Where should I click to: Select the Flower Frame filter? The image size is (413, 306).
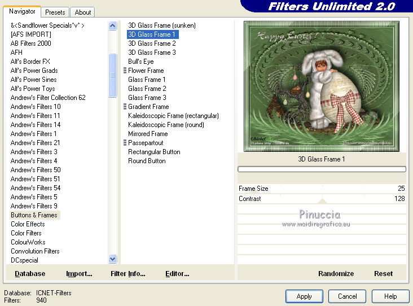(146, 71)
